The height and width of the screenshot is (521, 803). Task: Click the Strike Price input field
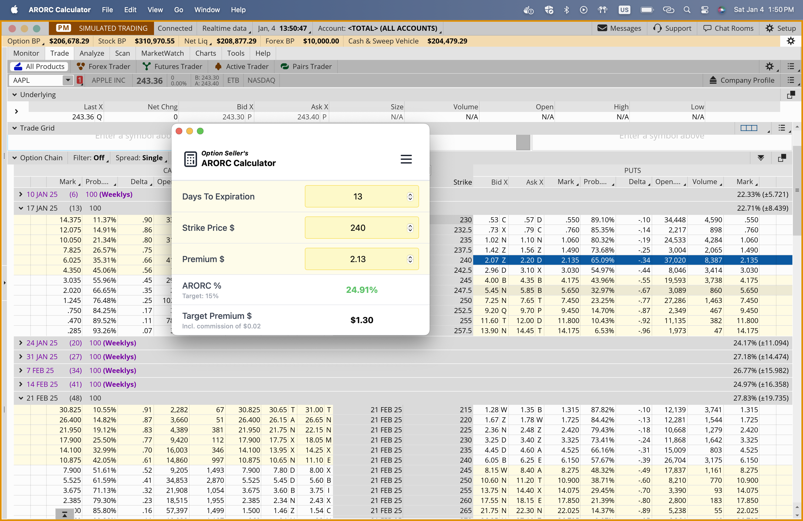[362, 228]
